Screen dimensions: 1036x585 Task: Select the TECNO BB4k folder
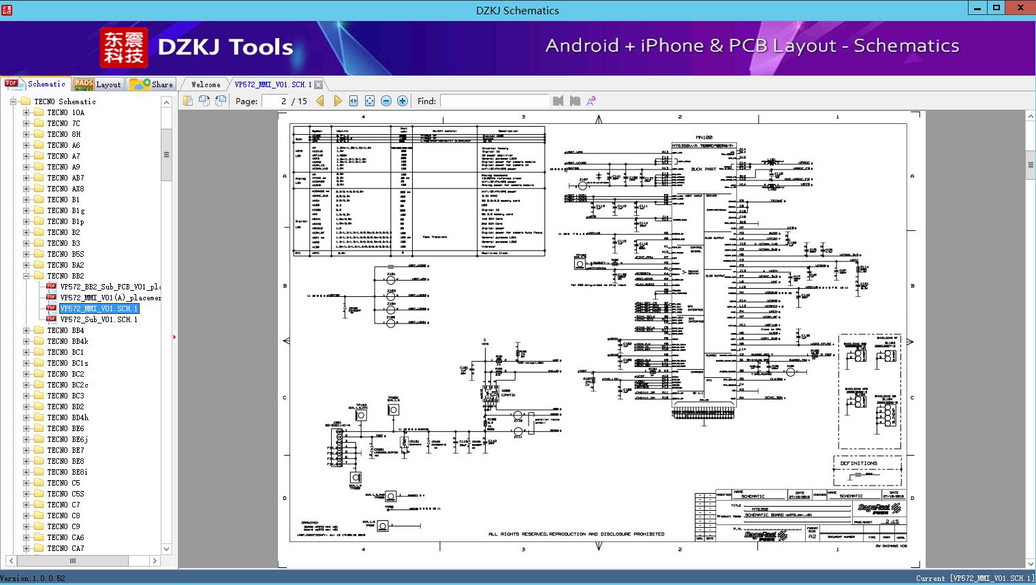67,341
